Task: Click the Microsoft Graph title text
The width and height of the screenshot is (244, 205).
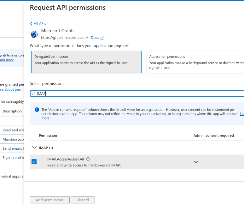Action: point(57,31)
